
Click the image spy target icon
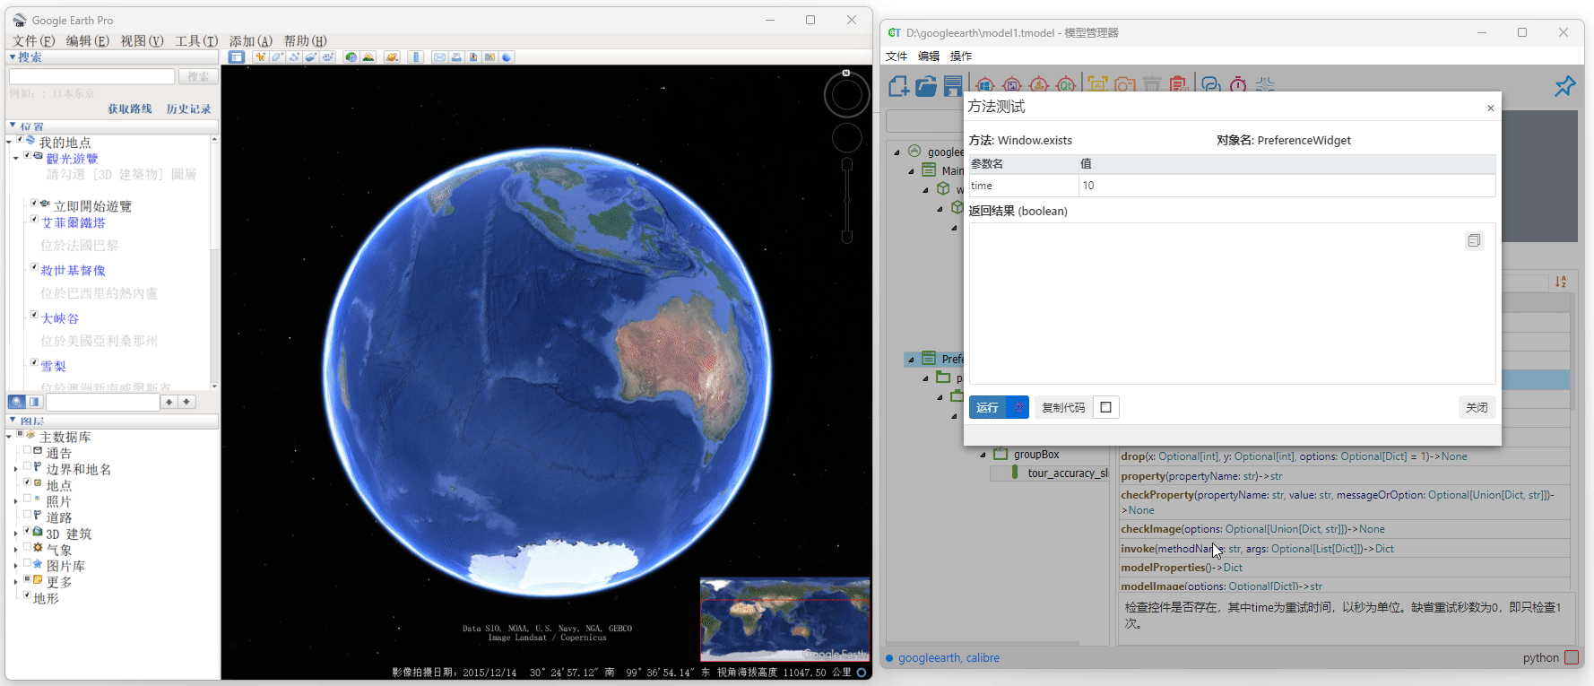1012,85
